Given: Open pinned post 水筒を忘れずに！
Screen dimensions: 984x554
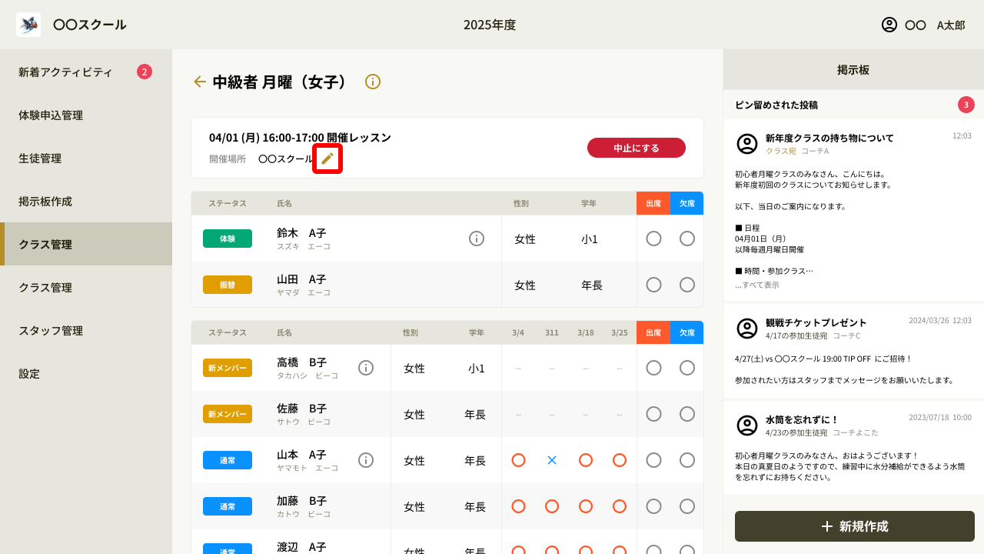Looking at the screenshot, I should point(802,419).
